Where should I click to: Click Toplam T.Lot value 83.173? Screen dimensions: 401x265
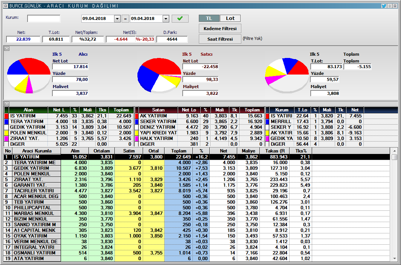click(326, 67)
